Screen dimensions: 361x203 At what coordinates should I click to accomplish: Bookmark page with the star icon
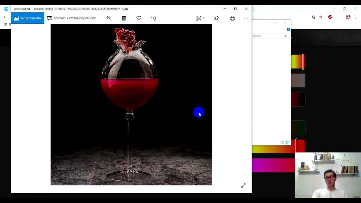coord(321,17)
